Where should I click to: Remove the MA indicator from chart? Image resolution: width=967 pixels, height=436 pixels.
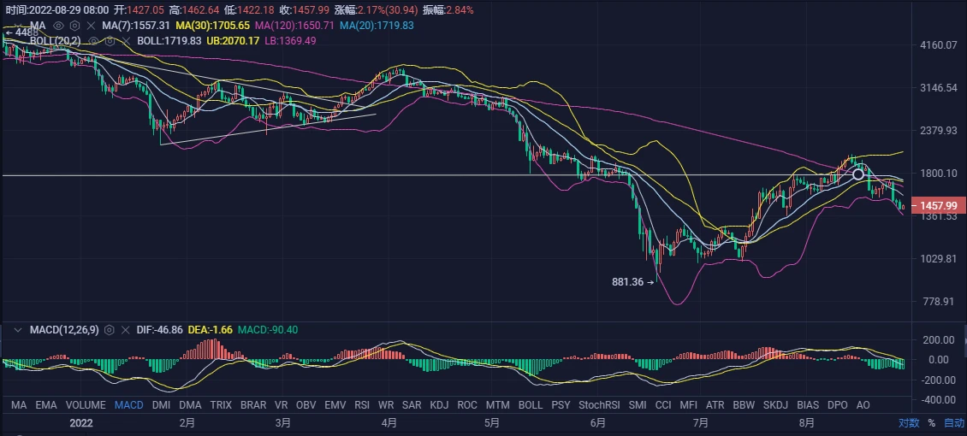[91, 26]
